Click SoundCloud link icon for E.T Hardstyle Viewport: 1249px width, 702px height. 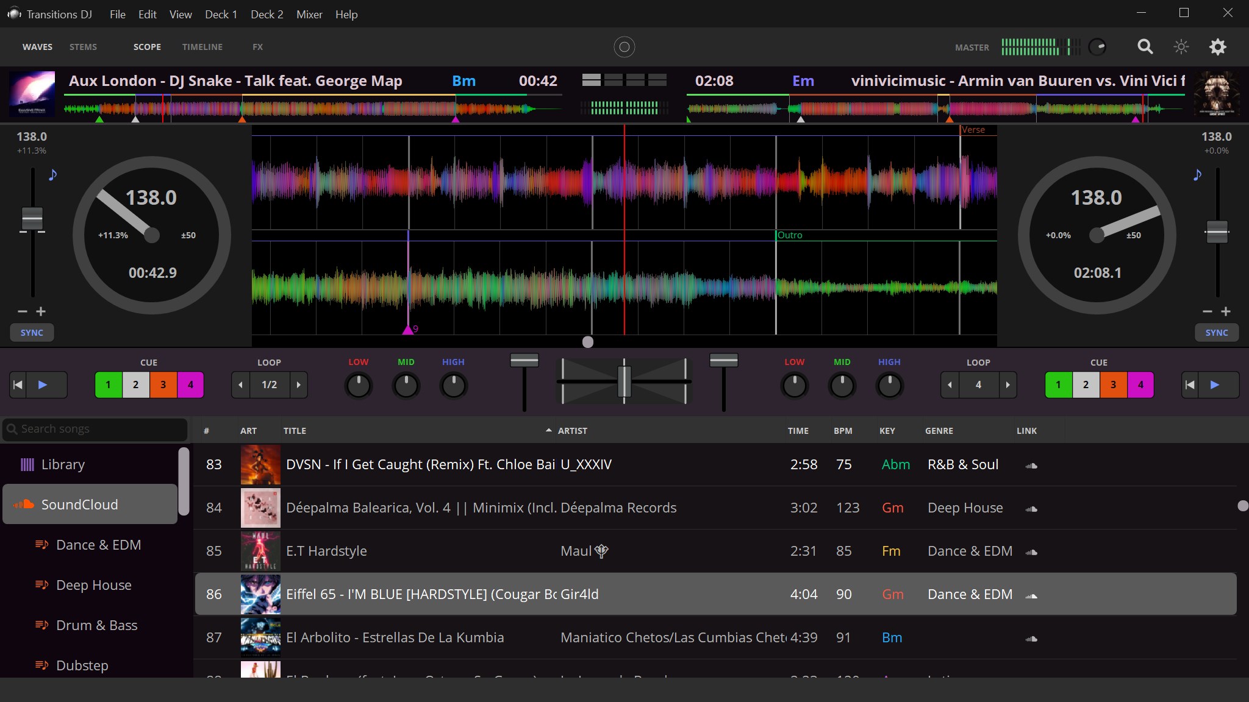1031,552
